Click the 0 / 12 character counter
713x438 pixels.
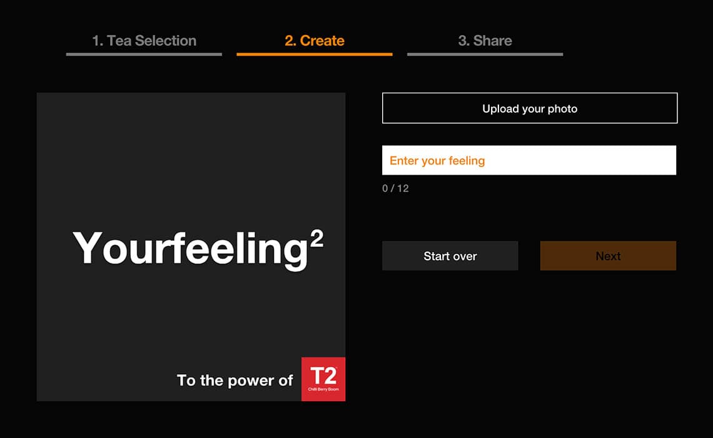(x=395, y=188)
